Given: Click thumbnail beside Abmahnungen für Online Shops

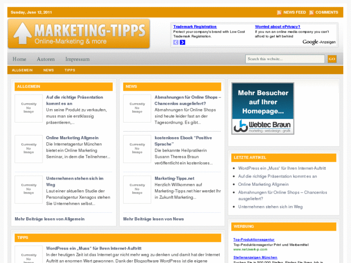Looking at the screenshot, I should tap(137, 108).
